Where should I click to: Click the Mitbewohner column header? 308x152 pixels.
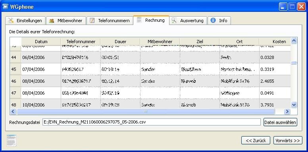[160, 42]
